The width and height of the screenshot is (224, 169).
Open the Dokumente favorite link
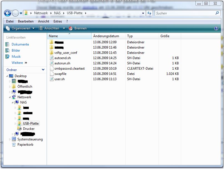point(20,44)
